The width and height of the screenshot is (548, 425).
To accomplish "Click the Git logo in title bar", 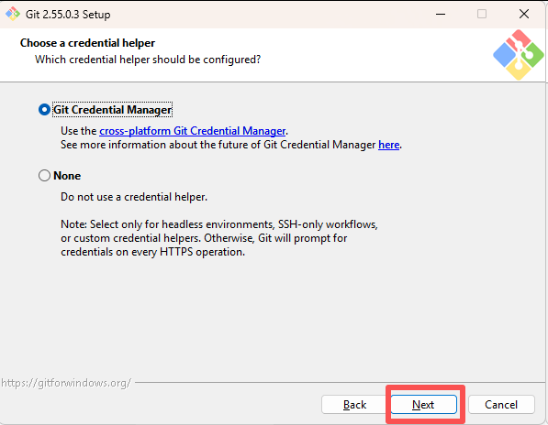I will (13, 14).
